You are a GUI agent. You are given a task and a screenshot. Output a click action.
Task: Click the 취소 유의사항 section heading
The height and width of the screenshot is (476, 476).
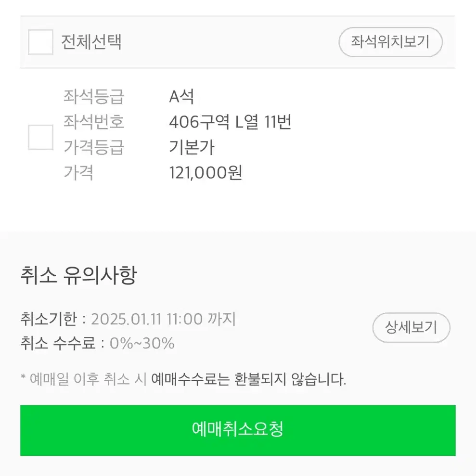(x=78, y=275)
